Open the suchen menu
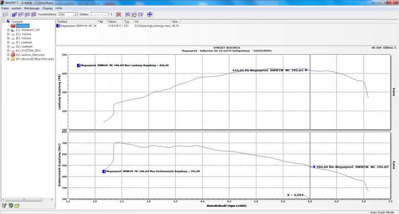 [x=17, y=8]
